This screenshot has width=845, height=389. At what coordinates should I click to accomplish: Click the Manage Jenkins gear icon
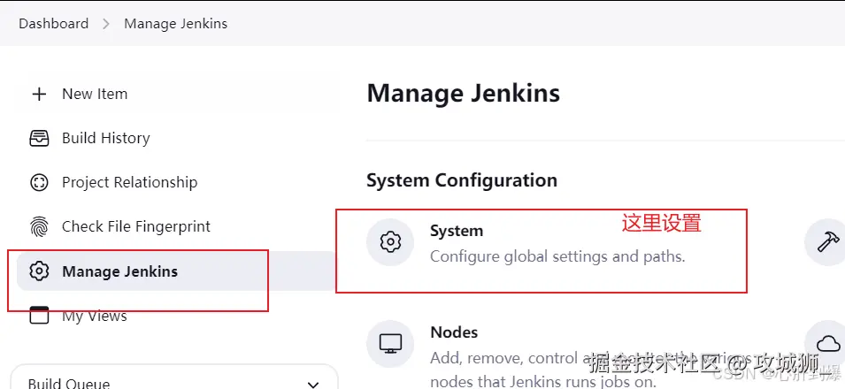coord(39,271)
